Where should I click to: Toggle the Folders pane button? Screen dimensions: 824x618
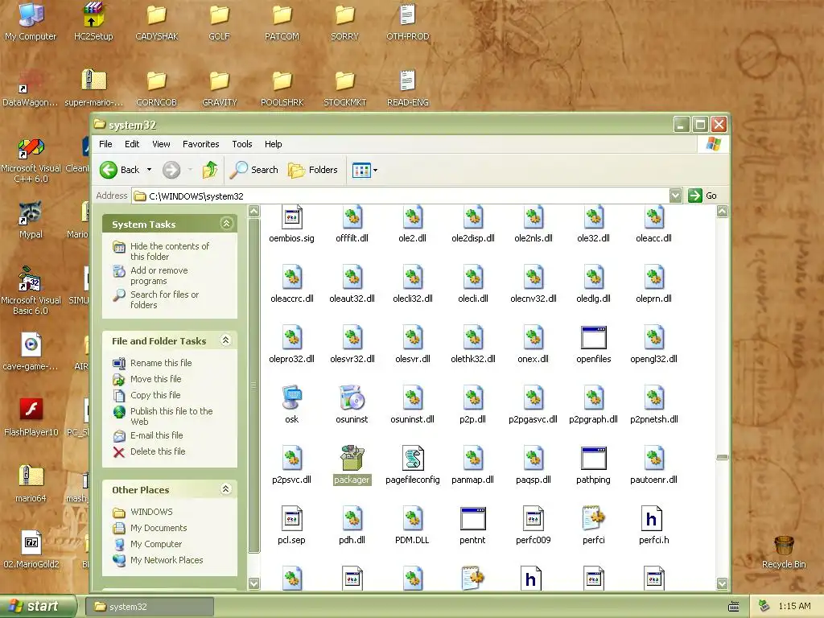coord(313,170)
